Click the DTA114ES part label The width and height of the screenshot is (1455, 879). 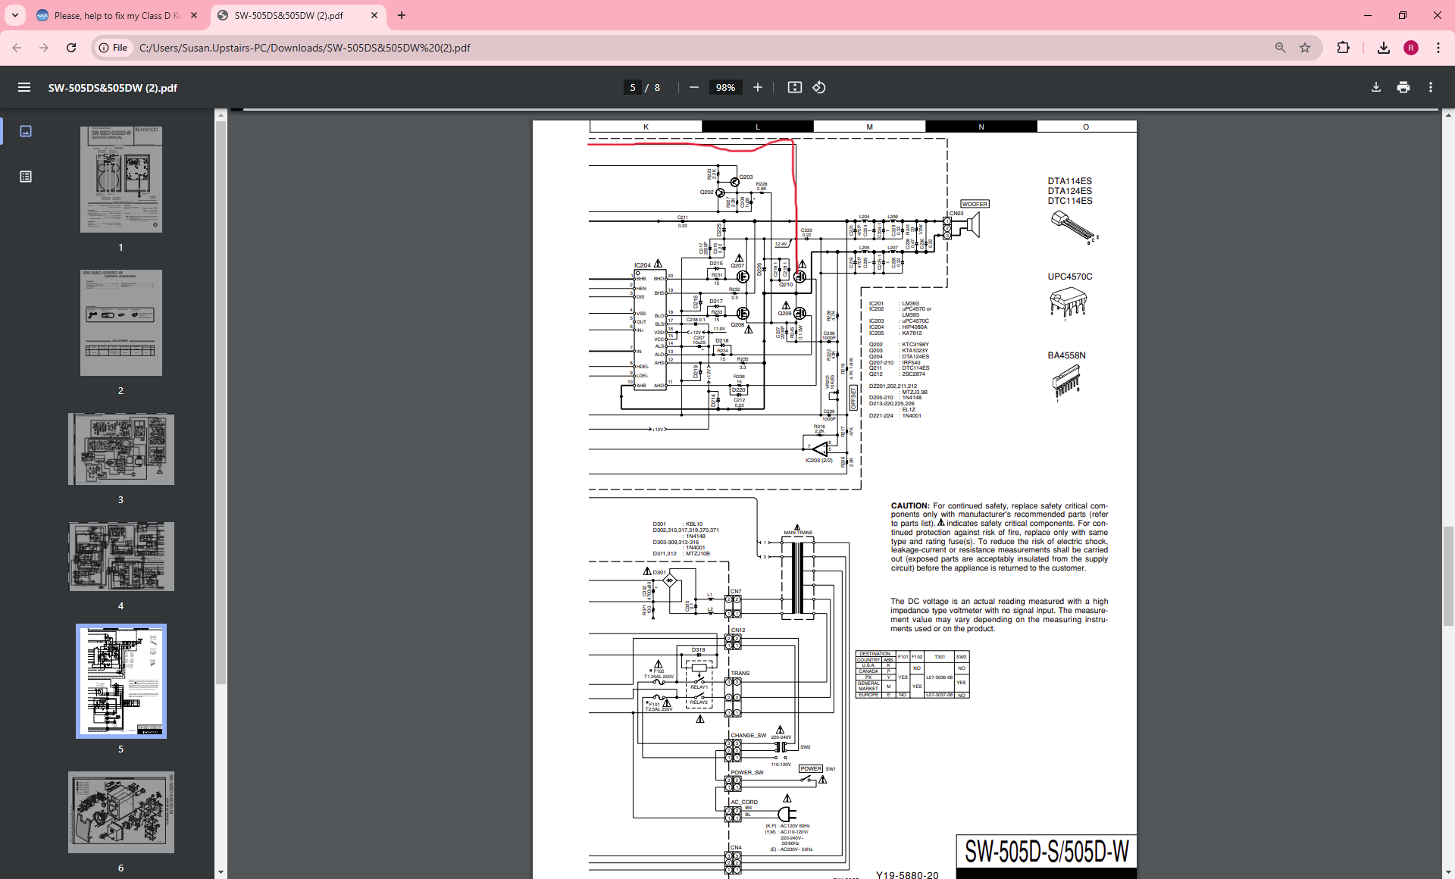tap(1070, 181)
